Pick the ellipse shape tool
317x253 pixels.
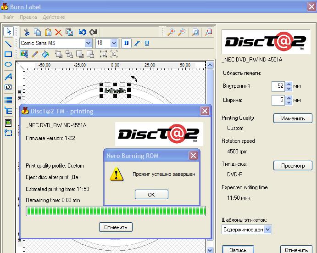pos(8,65)
